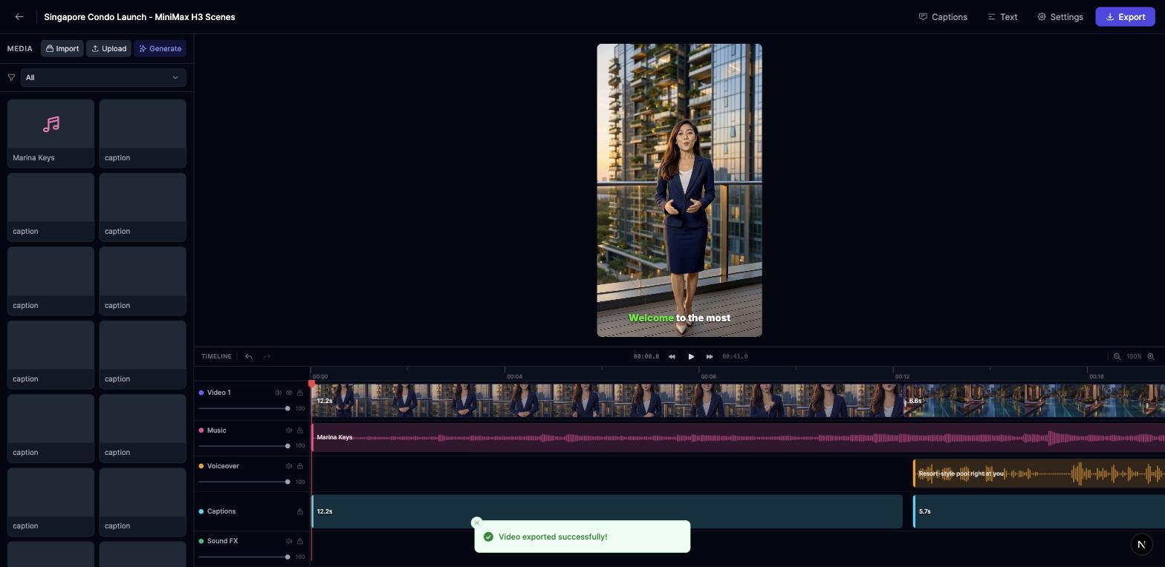The image size is (1165, 567).
Task: Adjust the Voiceover volume slider
Action: click(x=244, y=482)
